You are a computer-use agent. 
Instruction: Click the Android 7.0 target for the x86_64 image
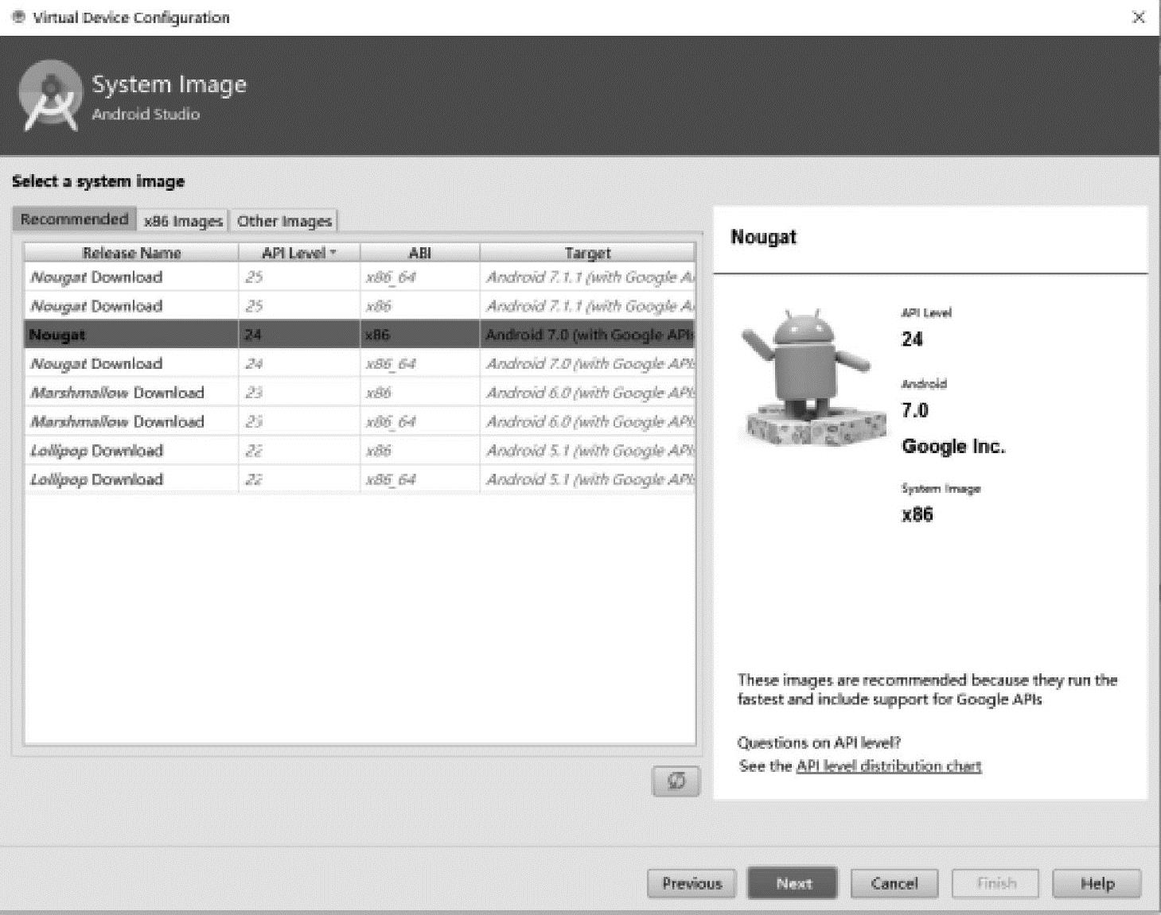[590, 364]
